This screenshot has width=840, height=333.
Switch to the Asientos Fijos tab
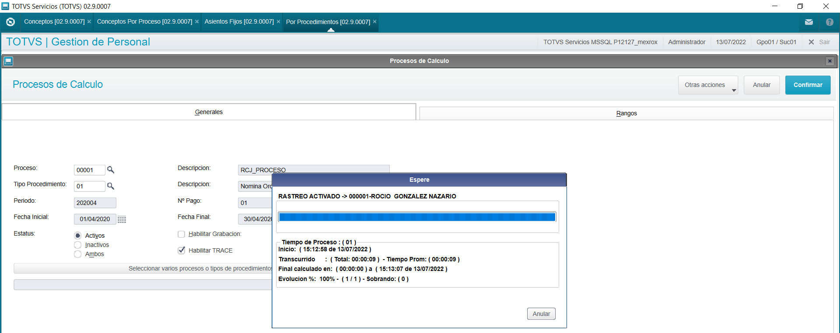pyautogui.click(x=239, y=21)
